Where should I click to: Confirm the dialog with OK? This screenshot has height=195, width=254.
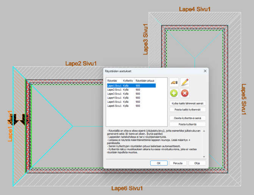pyautogui.click(x=159, y=163)
